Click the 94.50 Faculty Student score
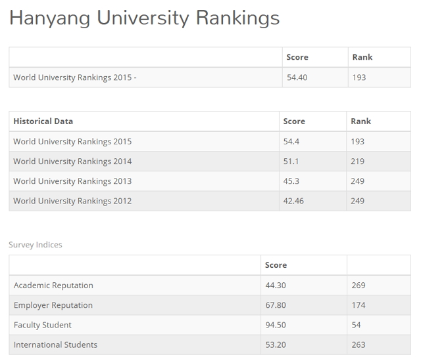421x359 pixels. 276,325
